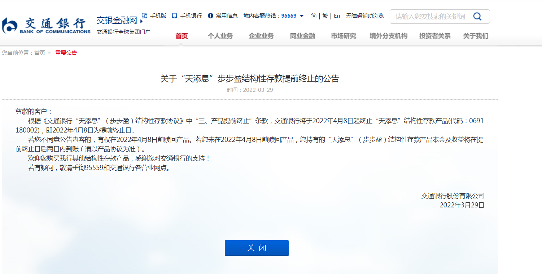This screenshot has height=274, width=542.
Task: Click the signature date 2022年3月29日
Action: tap(462, 205)
